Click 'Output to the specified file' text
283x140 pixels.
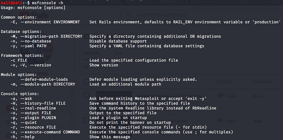point(123,113)
